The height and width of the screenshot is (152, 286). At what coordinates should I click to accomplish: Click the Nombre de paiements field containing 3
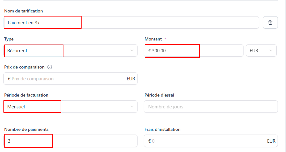[x=70, y=141]
